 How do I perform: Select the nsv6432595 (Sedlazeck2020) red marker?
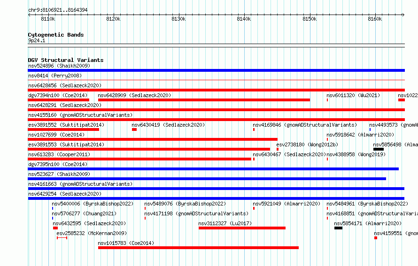[55, 228]
